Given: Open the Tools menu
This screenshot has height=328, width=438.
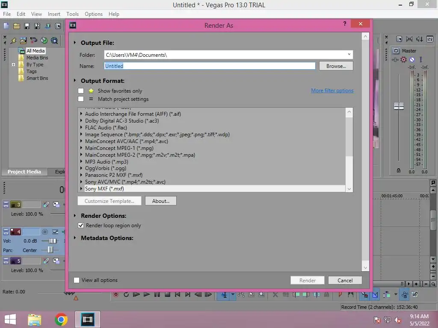Looking at the screenshot, I should pyautogui.click(x=72, y=14).
